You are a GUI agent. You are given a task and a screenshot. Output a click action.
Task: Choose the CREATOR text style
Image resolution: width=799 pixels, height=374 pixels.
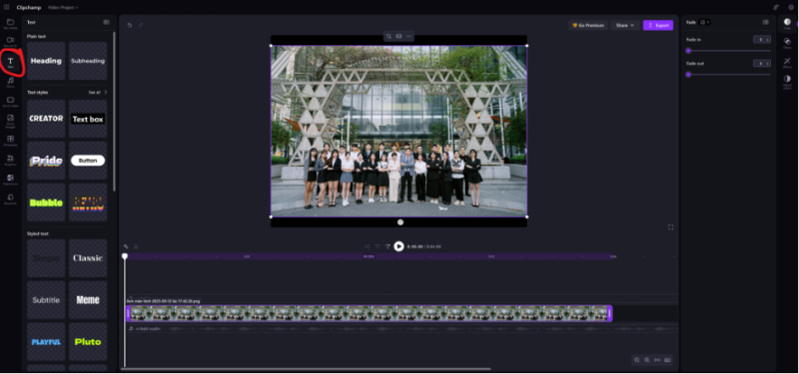(x=46, y=119)
